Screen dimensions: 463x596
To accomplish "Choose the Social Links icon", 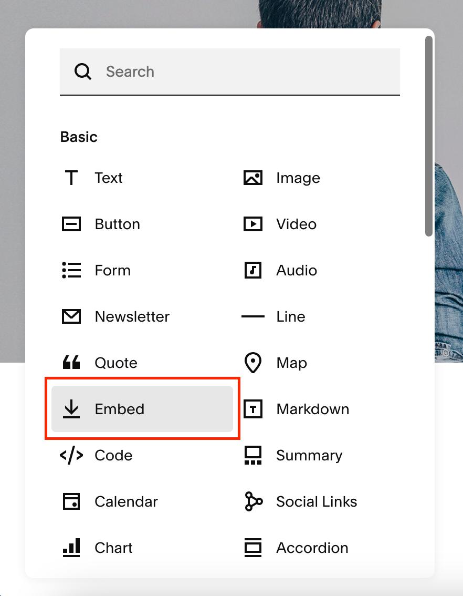I will [x=254, y=501].
